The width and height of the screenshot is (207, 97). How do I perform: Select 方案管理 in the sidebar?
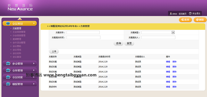[x=17, y=28]
